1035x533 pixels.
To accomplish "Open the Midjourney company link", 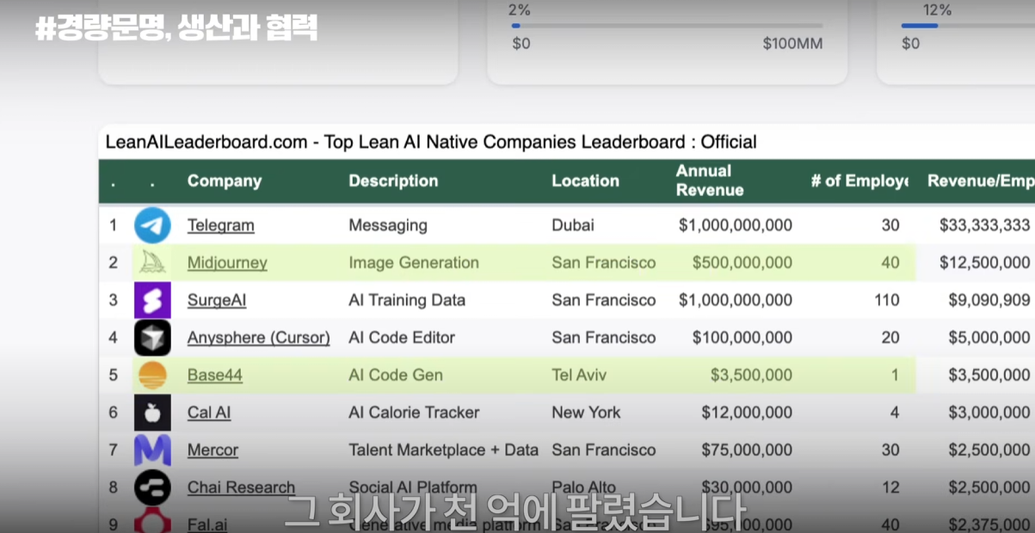I will pyautogui.click(x=227, y=263).
